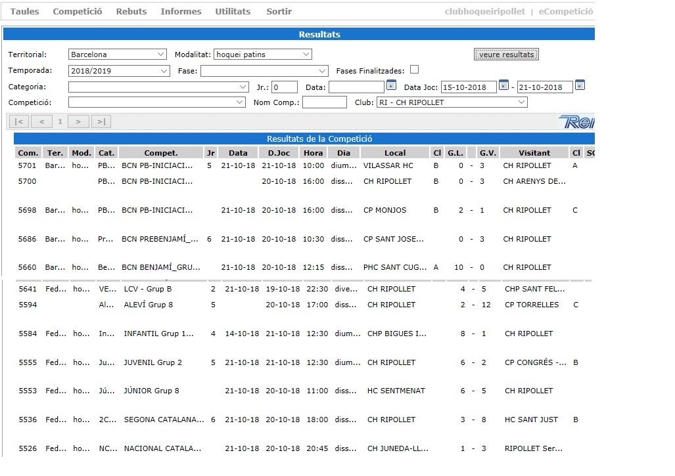
Task: Open the Utilitats menu
Action: coord(233,12)
